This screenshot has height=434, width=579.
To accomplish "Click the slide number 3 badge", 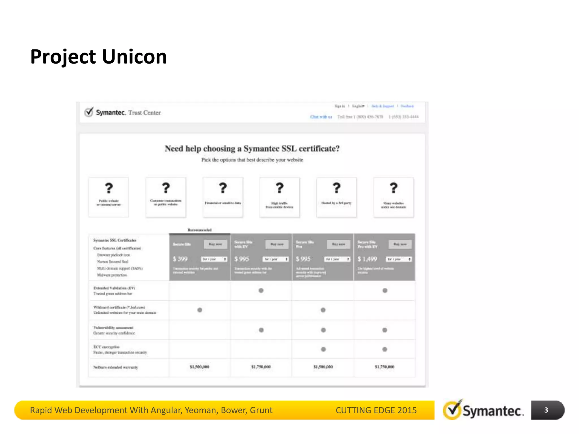I will (x=548, y=410).
